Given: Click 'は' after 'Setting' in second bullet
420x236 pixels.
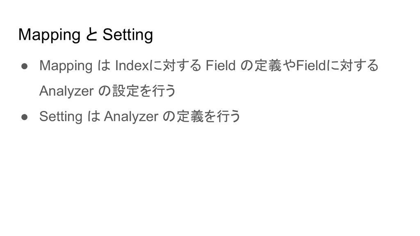Looking at the screenshot, I should coord(93,116).
